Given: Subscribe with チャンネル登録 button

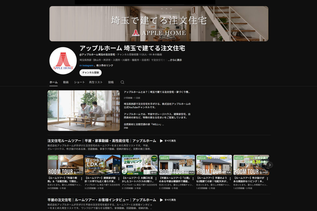Looking at the screenshot, I should (90, 73).
